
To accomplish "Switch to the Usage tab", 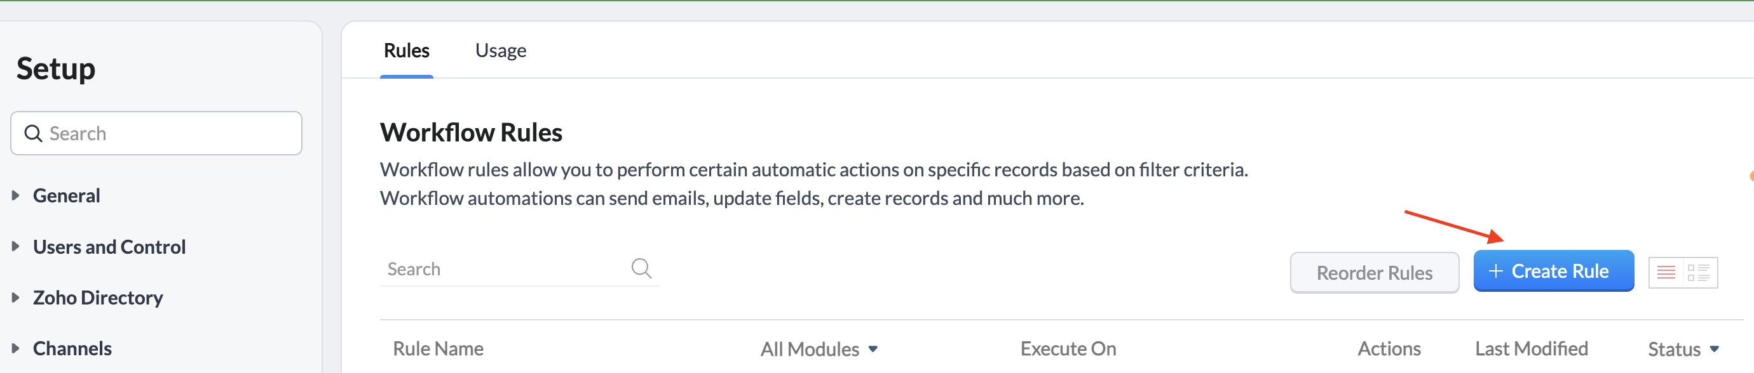I will pyautogui.click(x=501, y=51).
